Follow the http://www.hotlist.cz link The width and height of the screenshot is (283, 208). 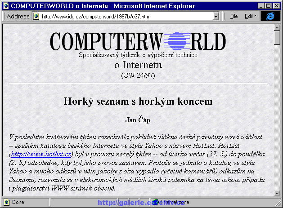41,154
